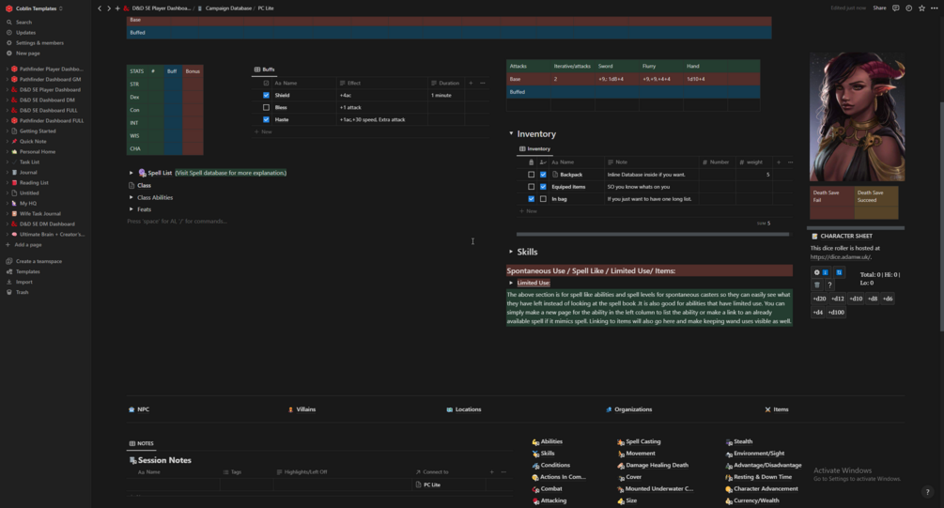Open Trash in the sidebar
The image size is (944, 508).
pyautogui.click(x=22, y=292)
